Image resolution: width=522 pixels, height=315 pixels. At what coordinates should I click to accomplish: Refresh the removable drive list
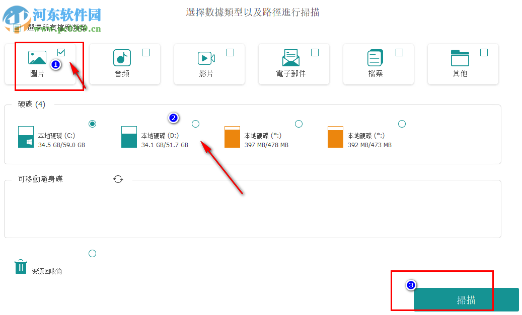(118, 179)
